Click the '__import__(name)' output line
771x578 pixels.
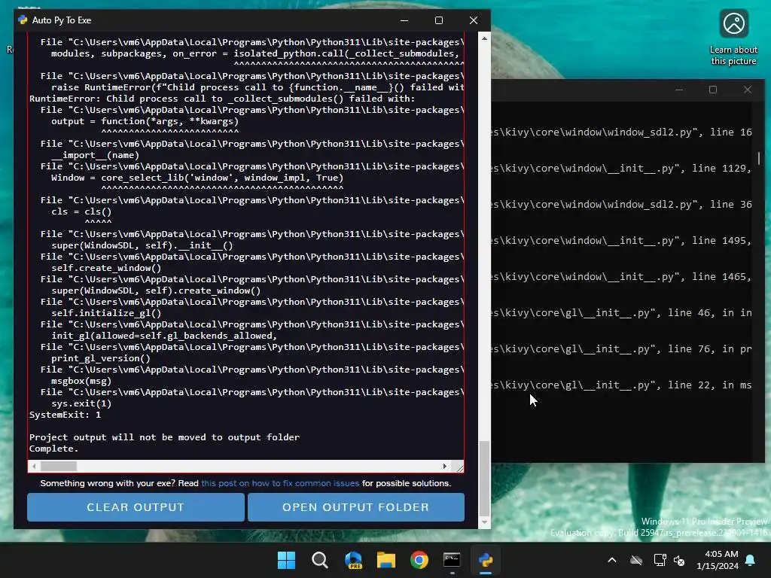96,155
